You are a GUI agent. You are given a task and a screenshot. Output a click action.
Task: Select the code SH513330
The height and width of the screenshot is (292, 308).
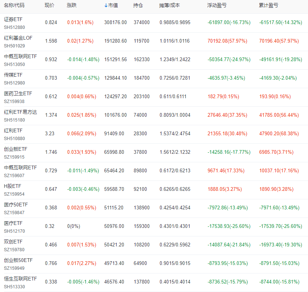coord(14,287)
